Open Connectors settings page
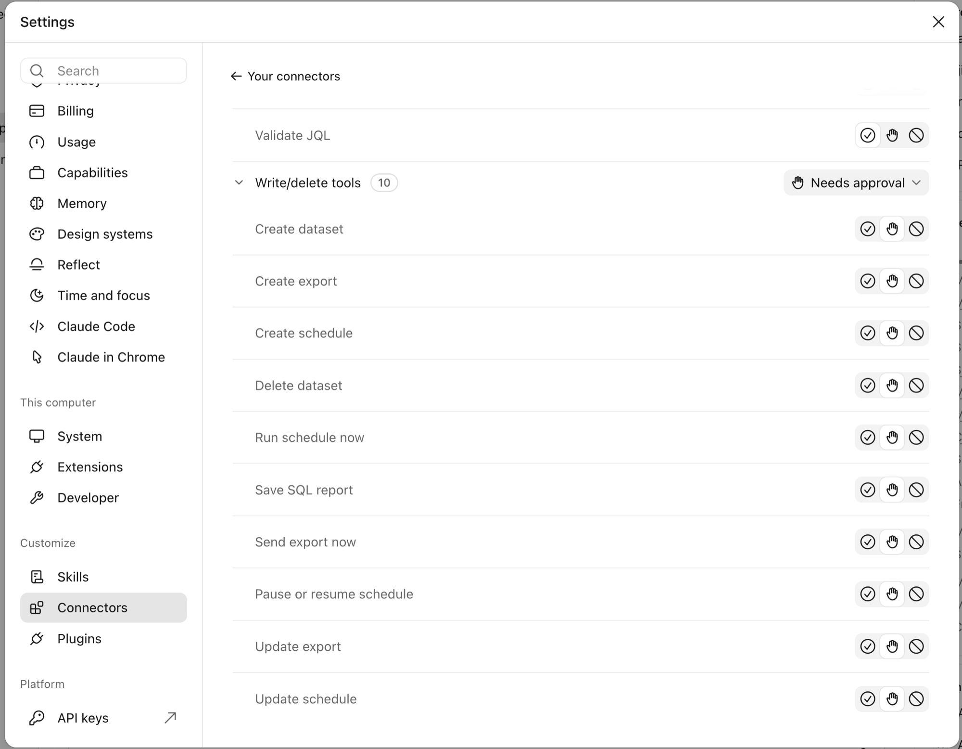 click(103, 607)
